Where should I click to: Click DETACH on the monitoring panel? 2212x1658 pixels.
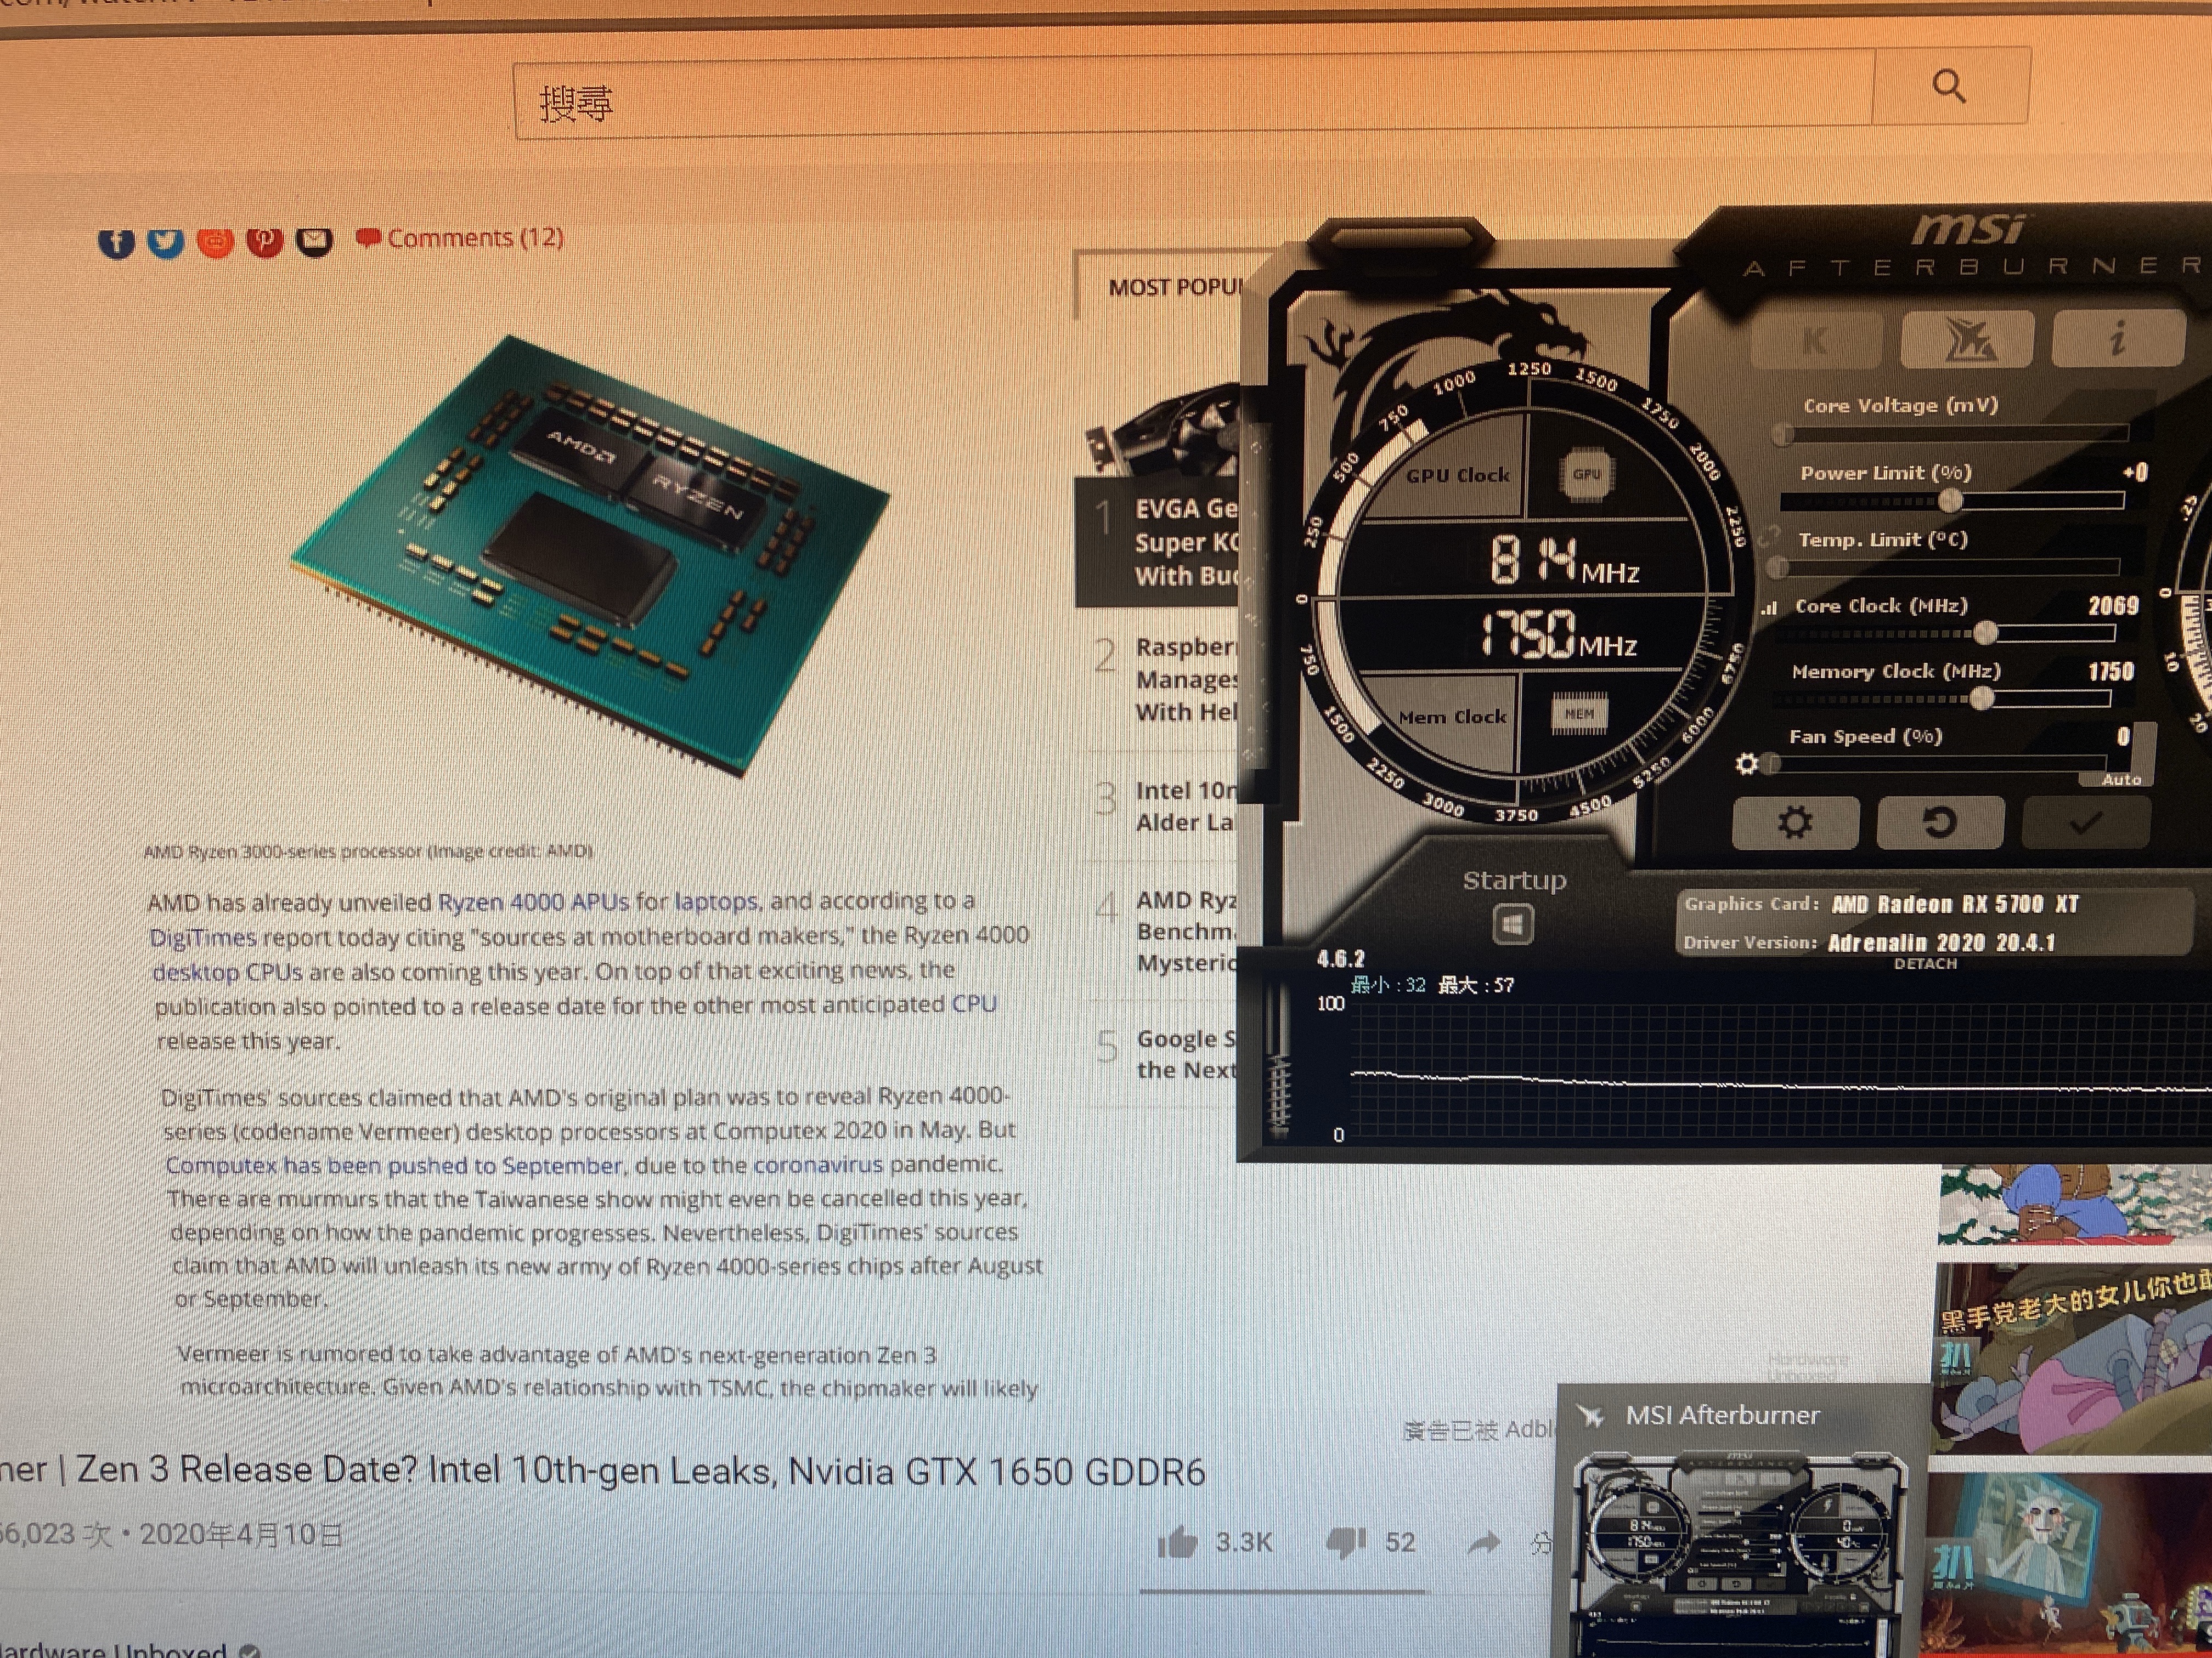[1925, 964]
